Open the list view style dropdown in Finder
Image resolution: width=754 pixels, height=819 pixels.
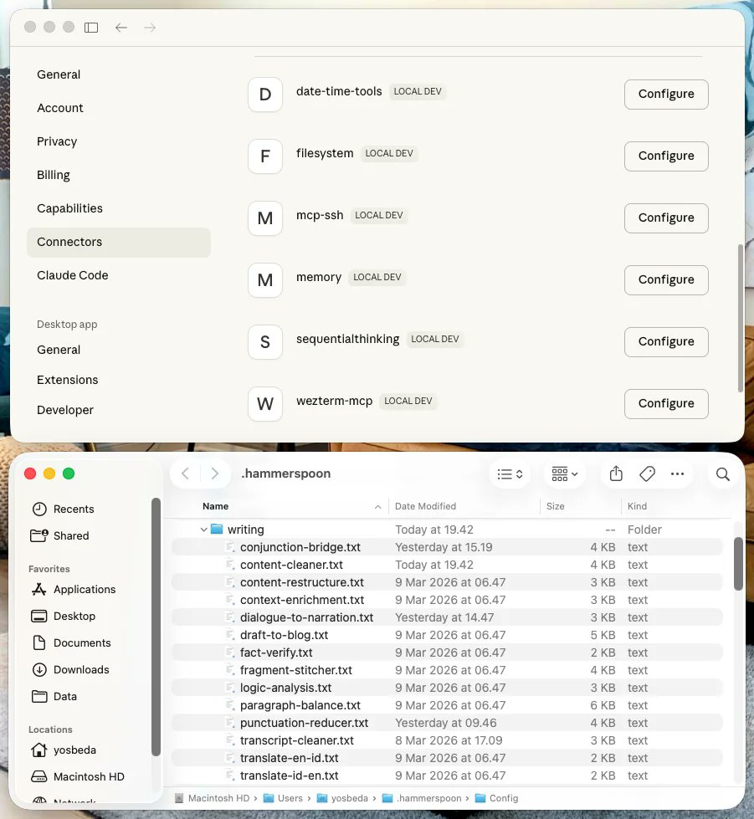tap(510, 473)
